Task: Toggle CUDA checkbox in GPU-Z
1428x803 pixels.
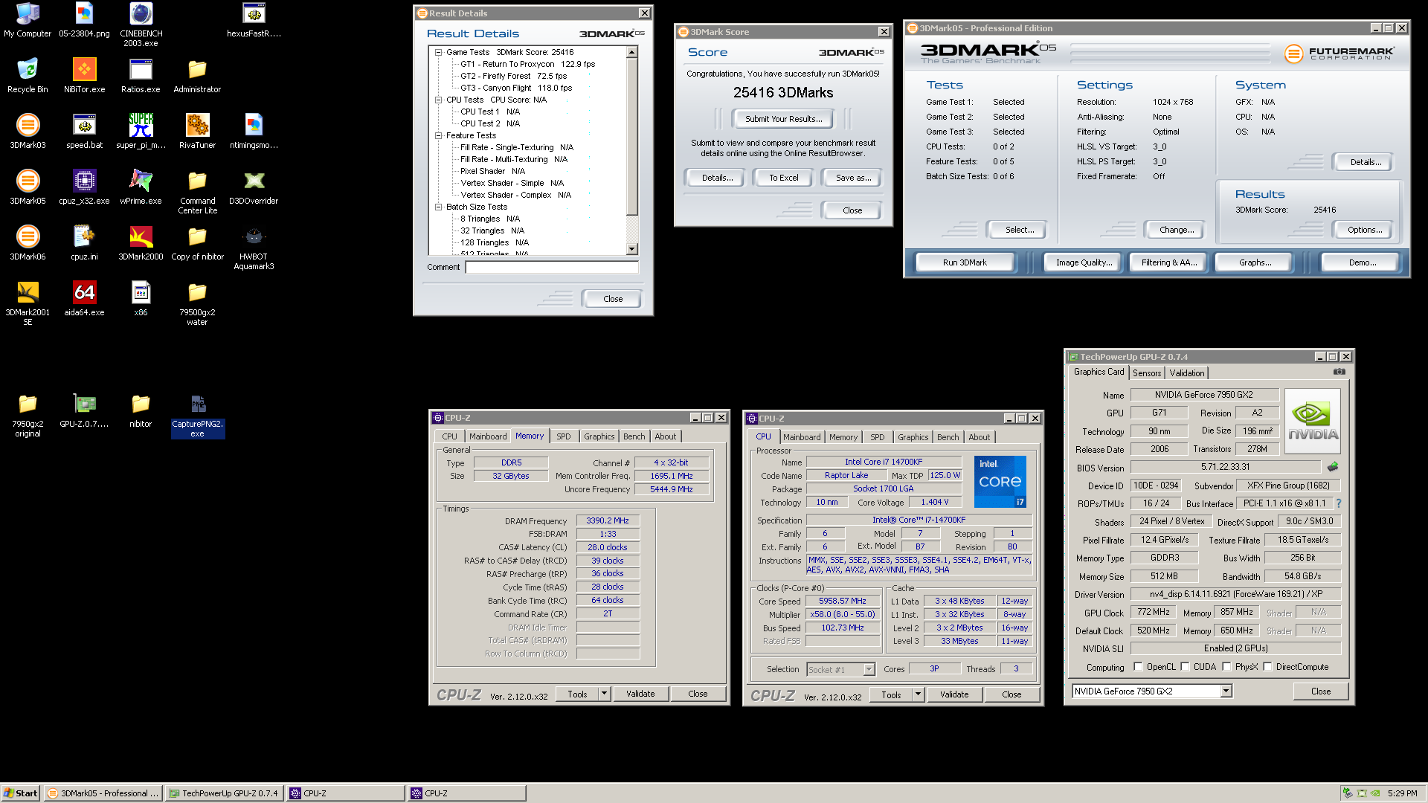Action: point(1185,667)
